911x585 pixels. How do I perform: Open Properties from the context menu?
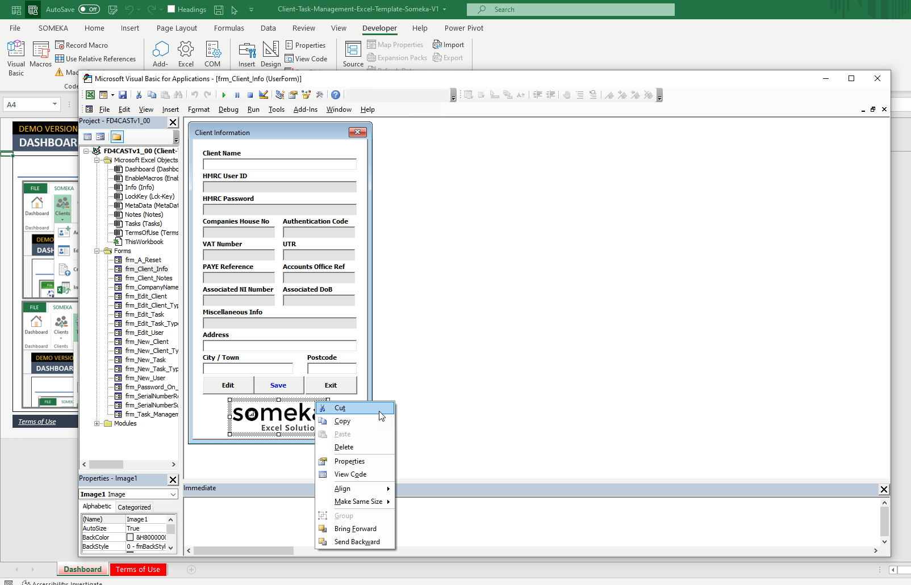[356, 461]
